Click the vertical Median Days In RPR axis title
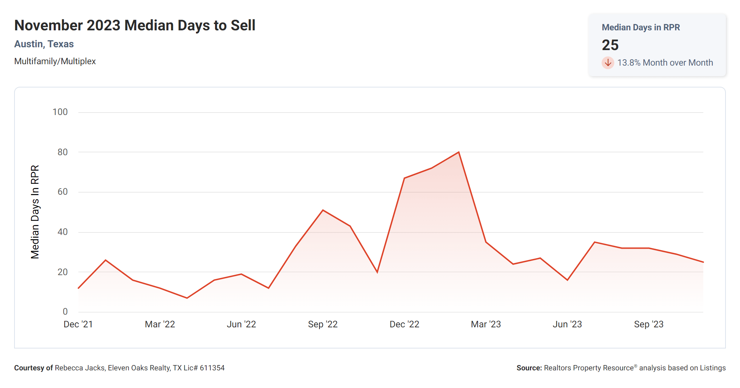740x388 pixels. [x=35, y=212]
